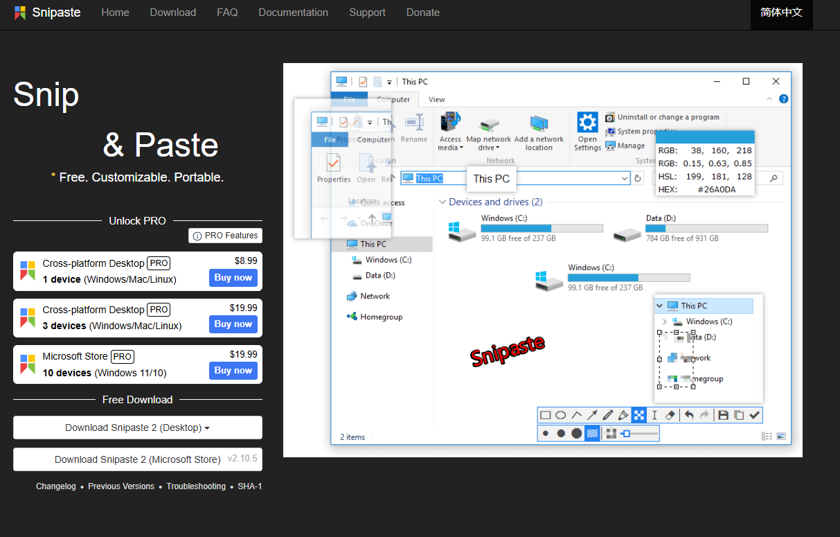Switch Explorer to large icons view
Screen dimensions: 840x537
781,437
